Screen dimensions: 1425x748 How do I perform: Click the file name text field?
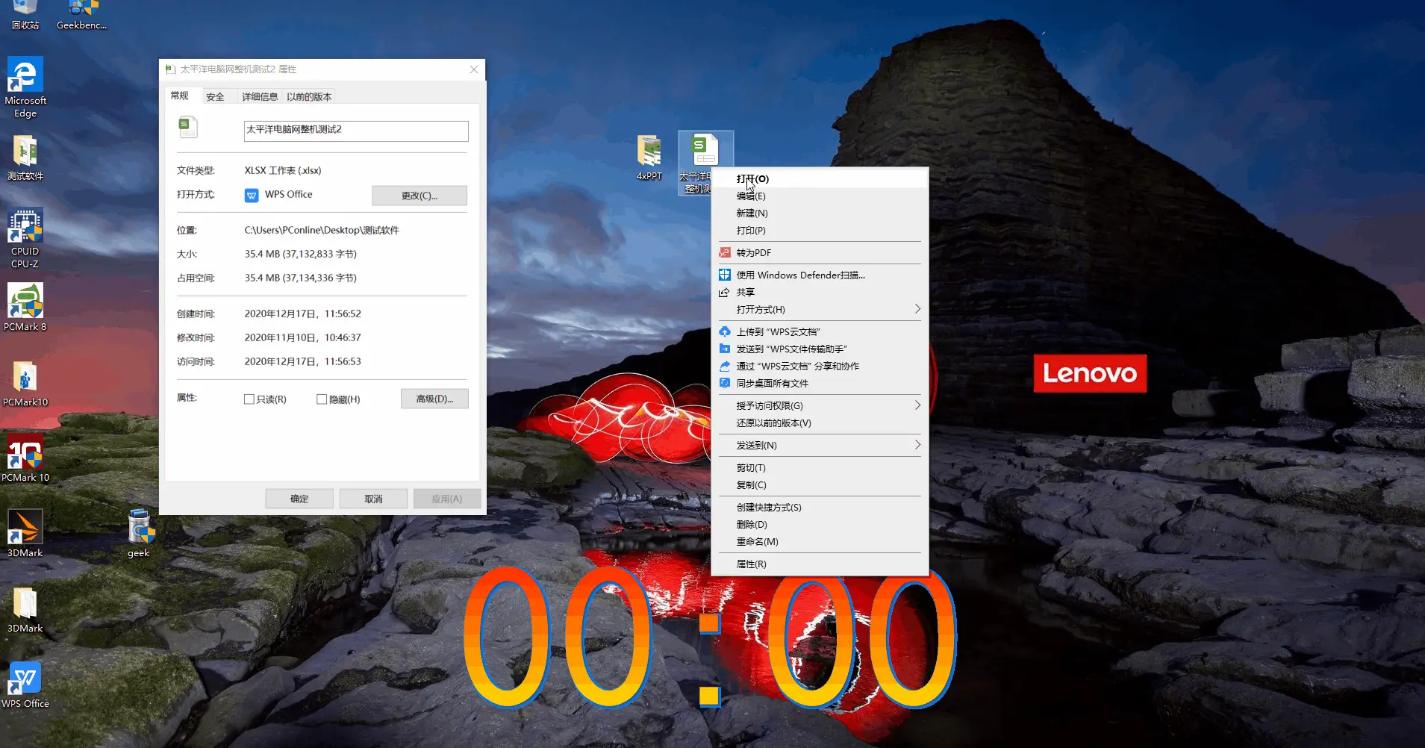tap(356, 131)
